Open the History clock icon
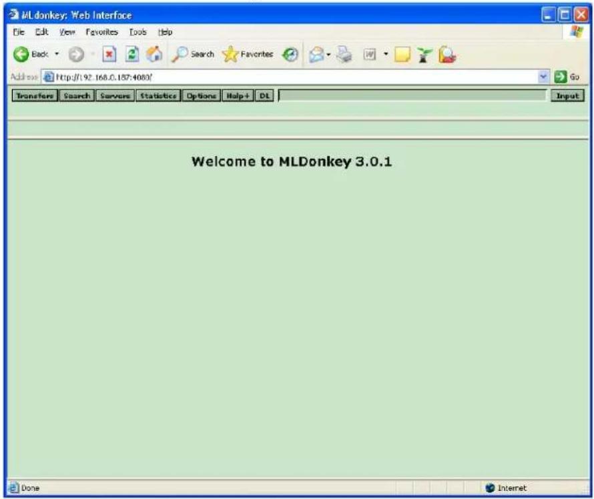 290,55
